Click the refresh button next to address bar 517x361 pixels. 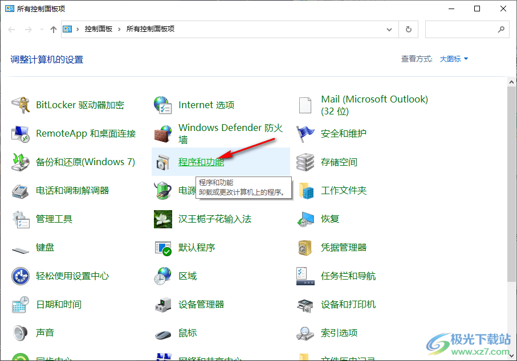pyautogui.click(x=408, y=29)
